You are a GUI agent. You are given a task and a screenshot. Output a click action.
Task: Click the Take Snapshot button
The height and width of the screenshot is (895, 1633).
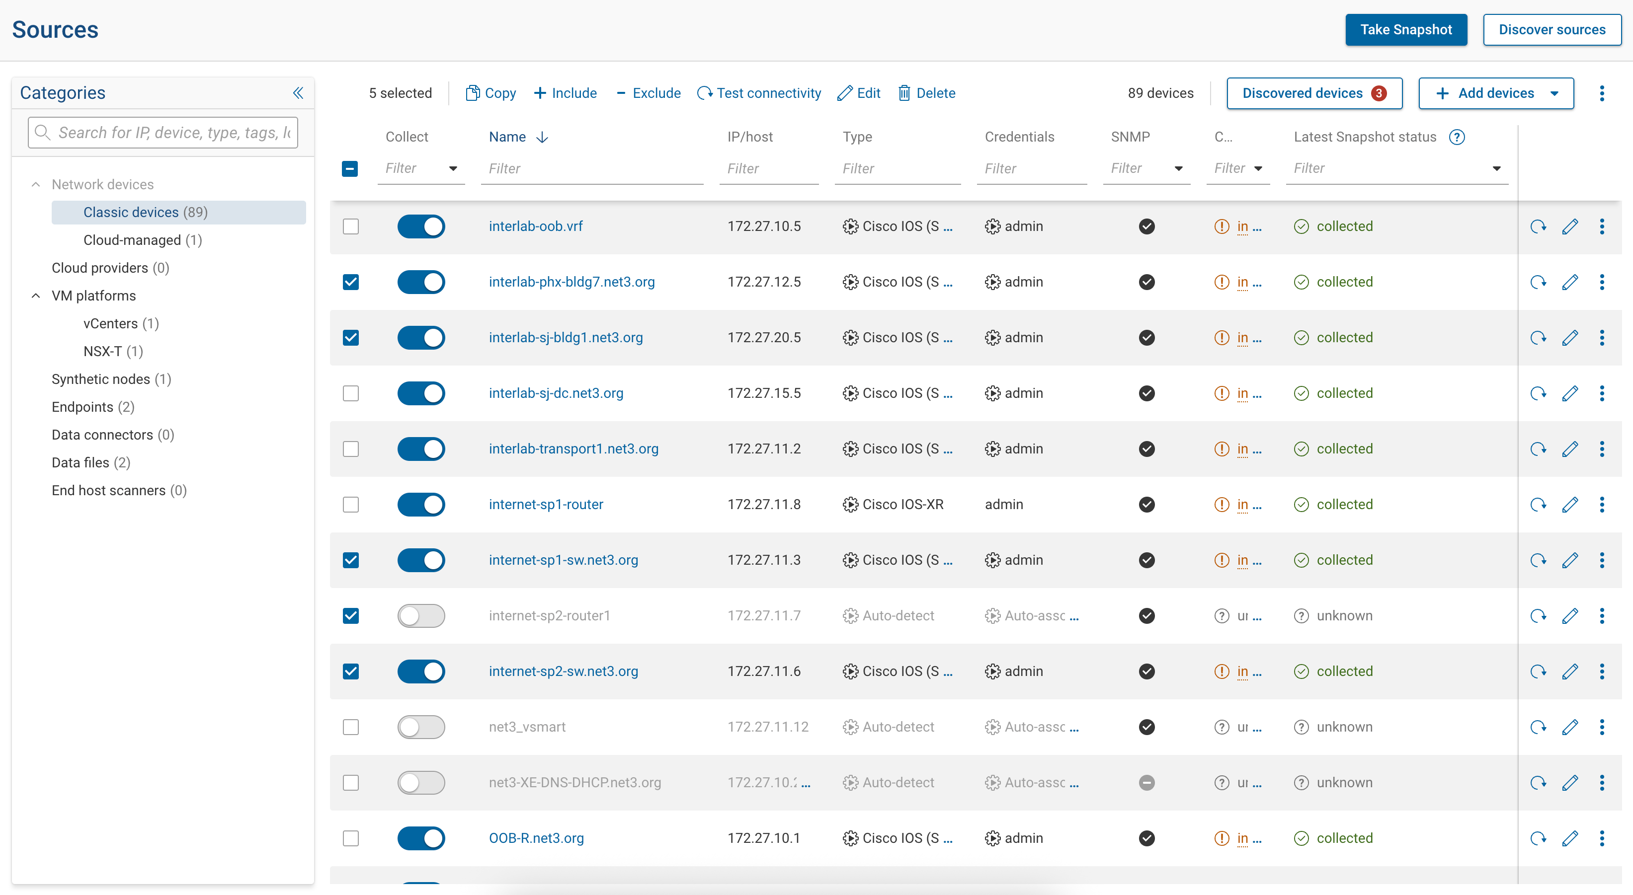pos(1406,29)
